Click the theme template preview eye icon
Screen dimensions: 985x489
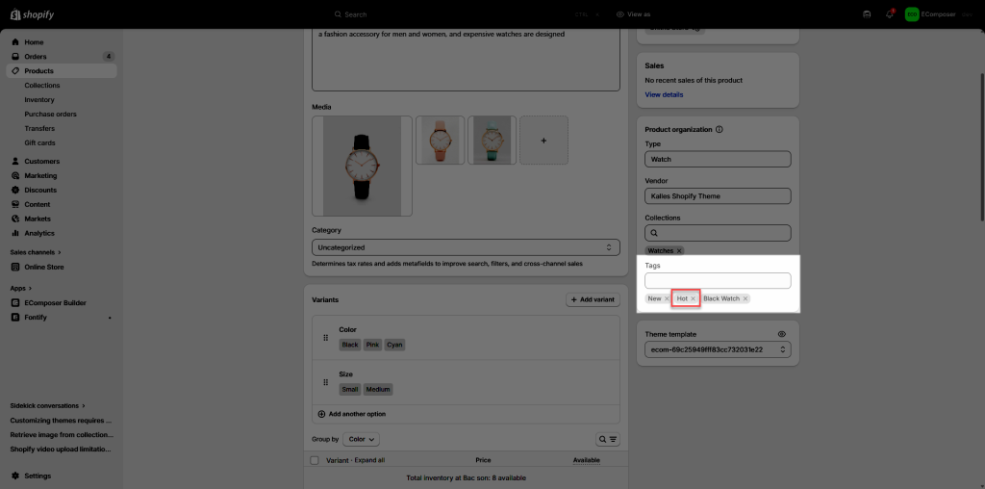[x=782, y=334]
